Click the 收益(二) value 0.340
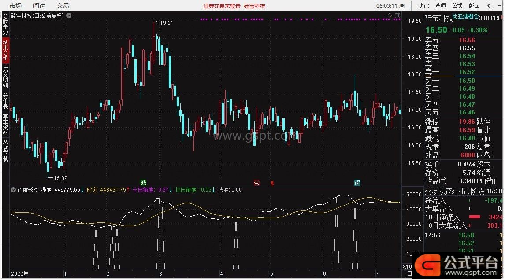 (467, 181)
